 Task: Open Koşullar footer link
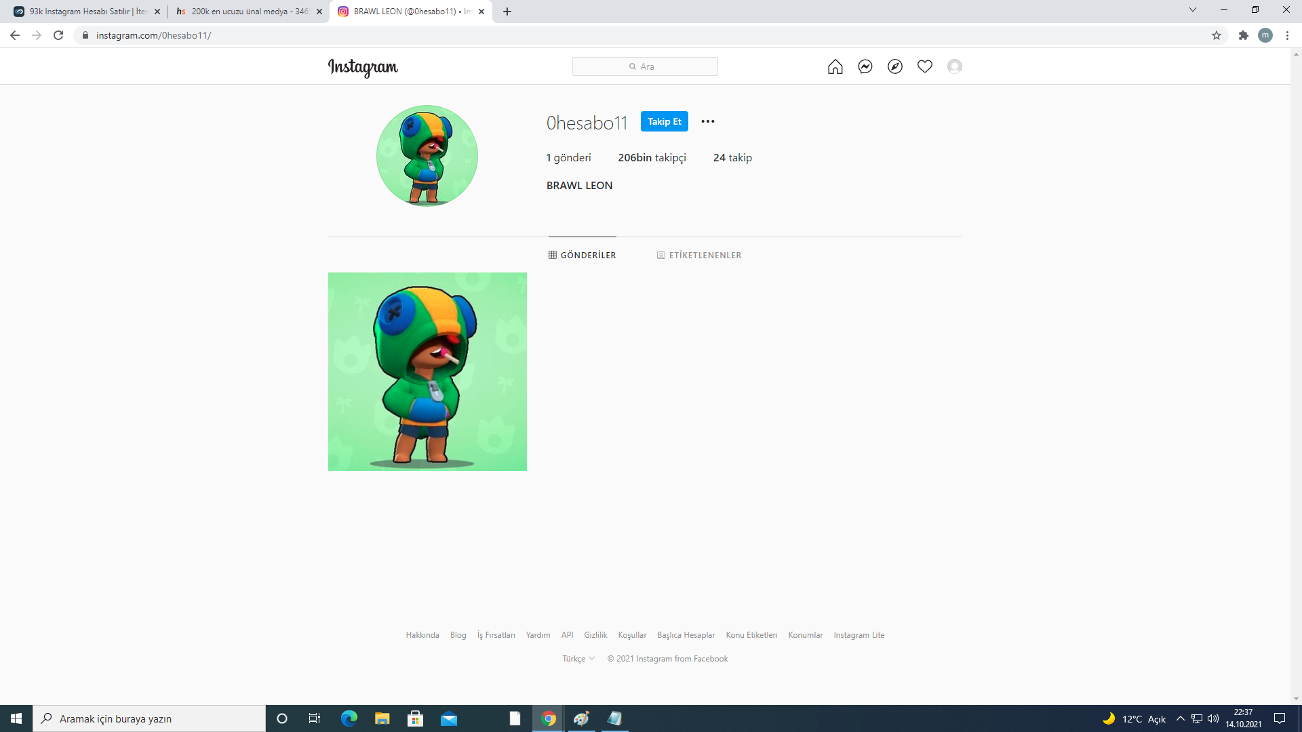click(632, 635)
